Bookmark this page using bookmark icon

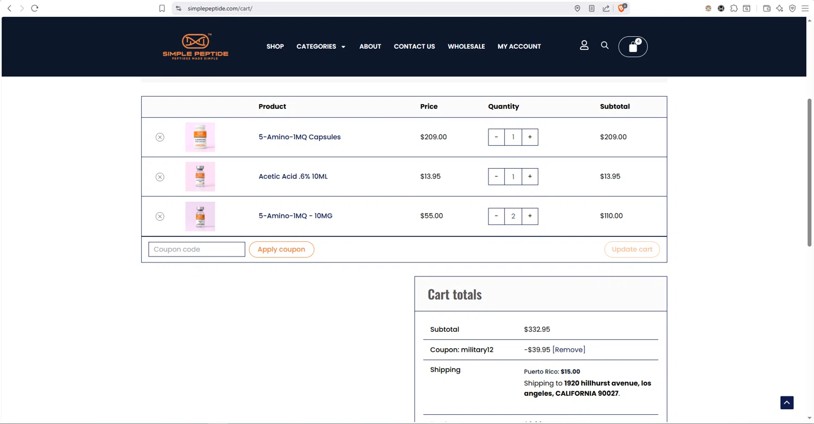click(x=162, y=8)
